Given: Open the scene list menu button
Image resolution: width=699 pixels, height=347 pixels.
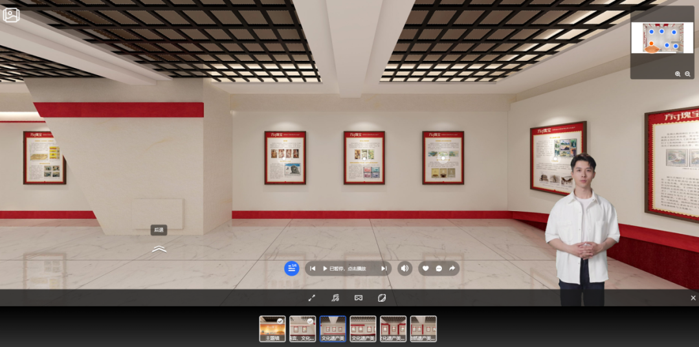Looking at the screenshot, I should [x=292, y=268].
